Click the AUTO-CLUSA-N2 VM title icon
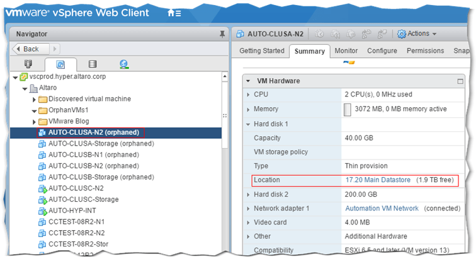 click(240, 34)
